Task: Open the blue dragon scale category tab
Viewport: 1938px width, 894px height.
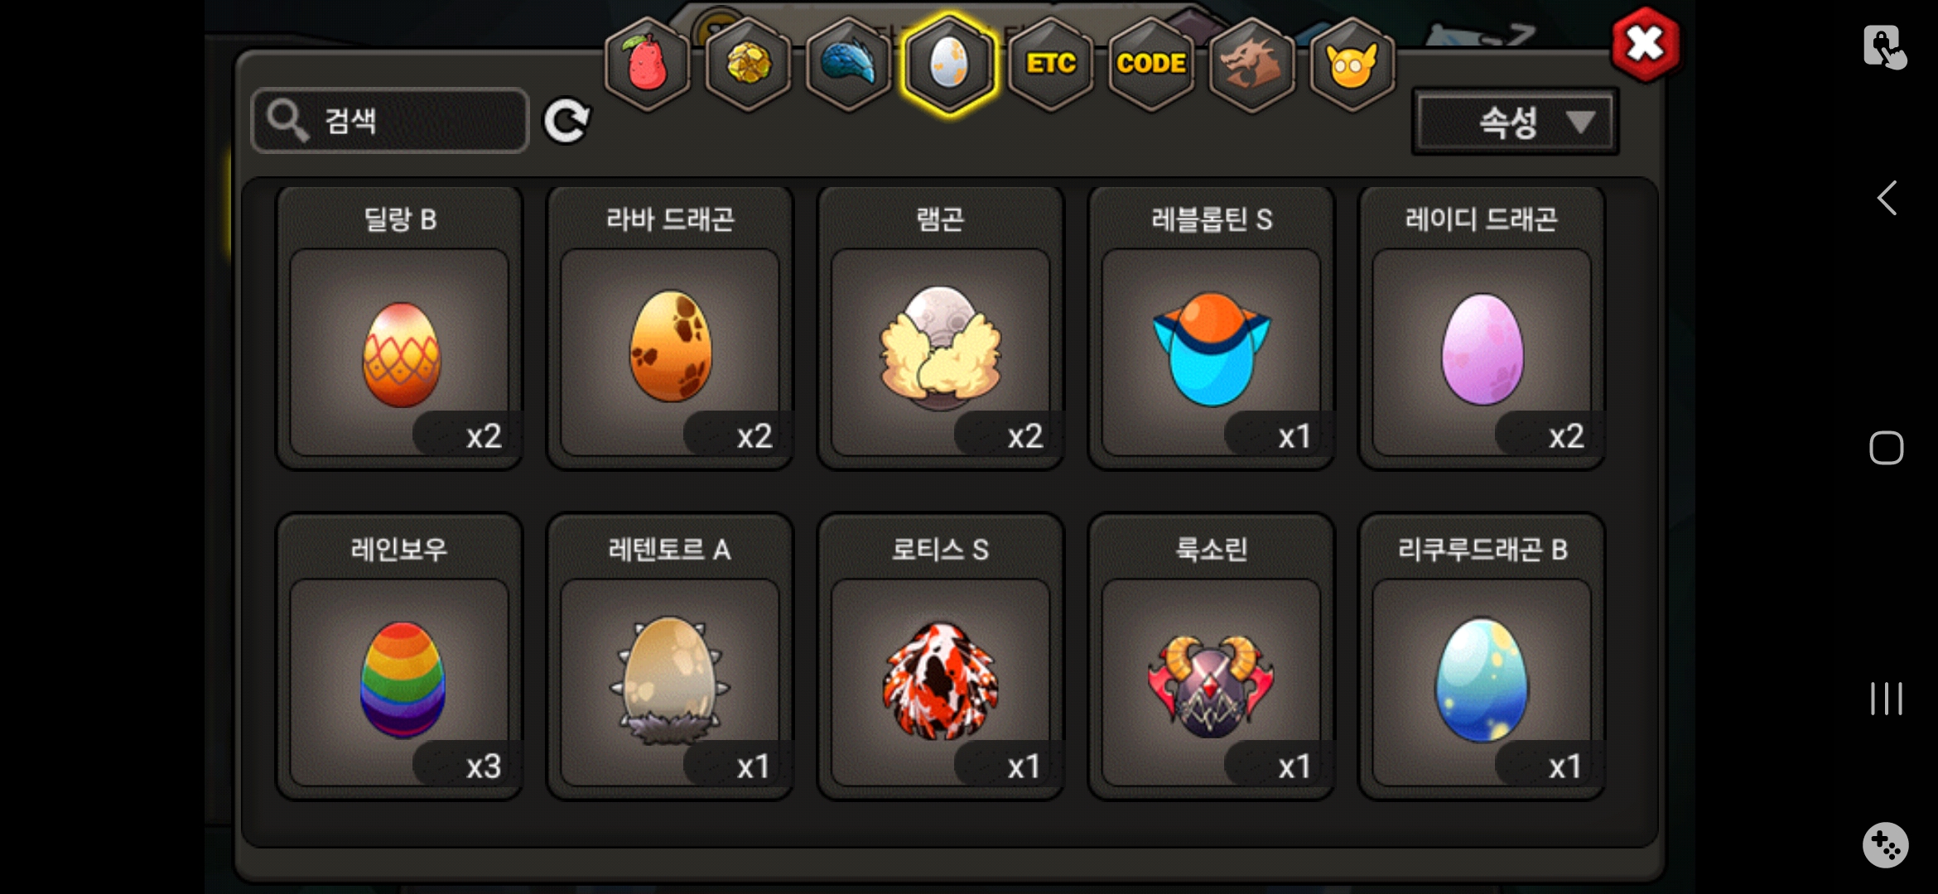Action: pos(848,64)
